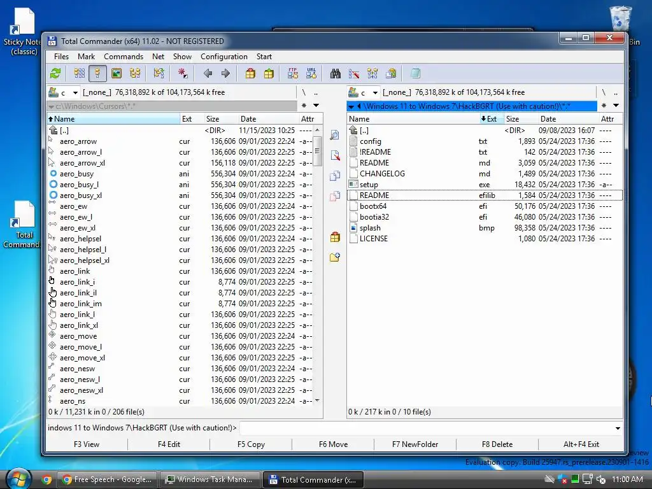Switch to brief view (names only) icon

[x=80, y=74]
